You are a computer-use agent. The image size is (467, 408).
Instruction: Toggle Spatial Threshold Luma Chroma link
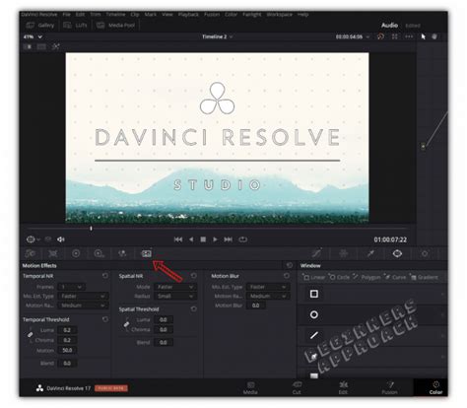126,324
